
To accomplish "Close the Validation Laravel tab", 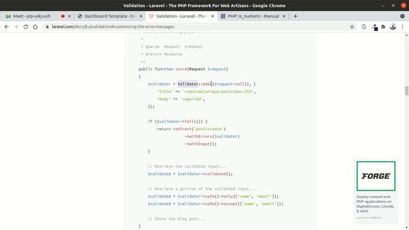I will 213,16.
